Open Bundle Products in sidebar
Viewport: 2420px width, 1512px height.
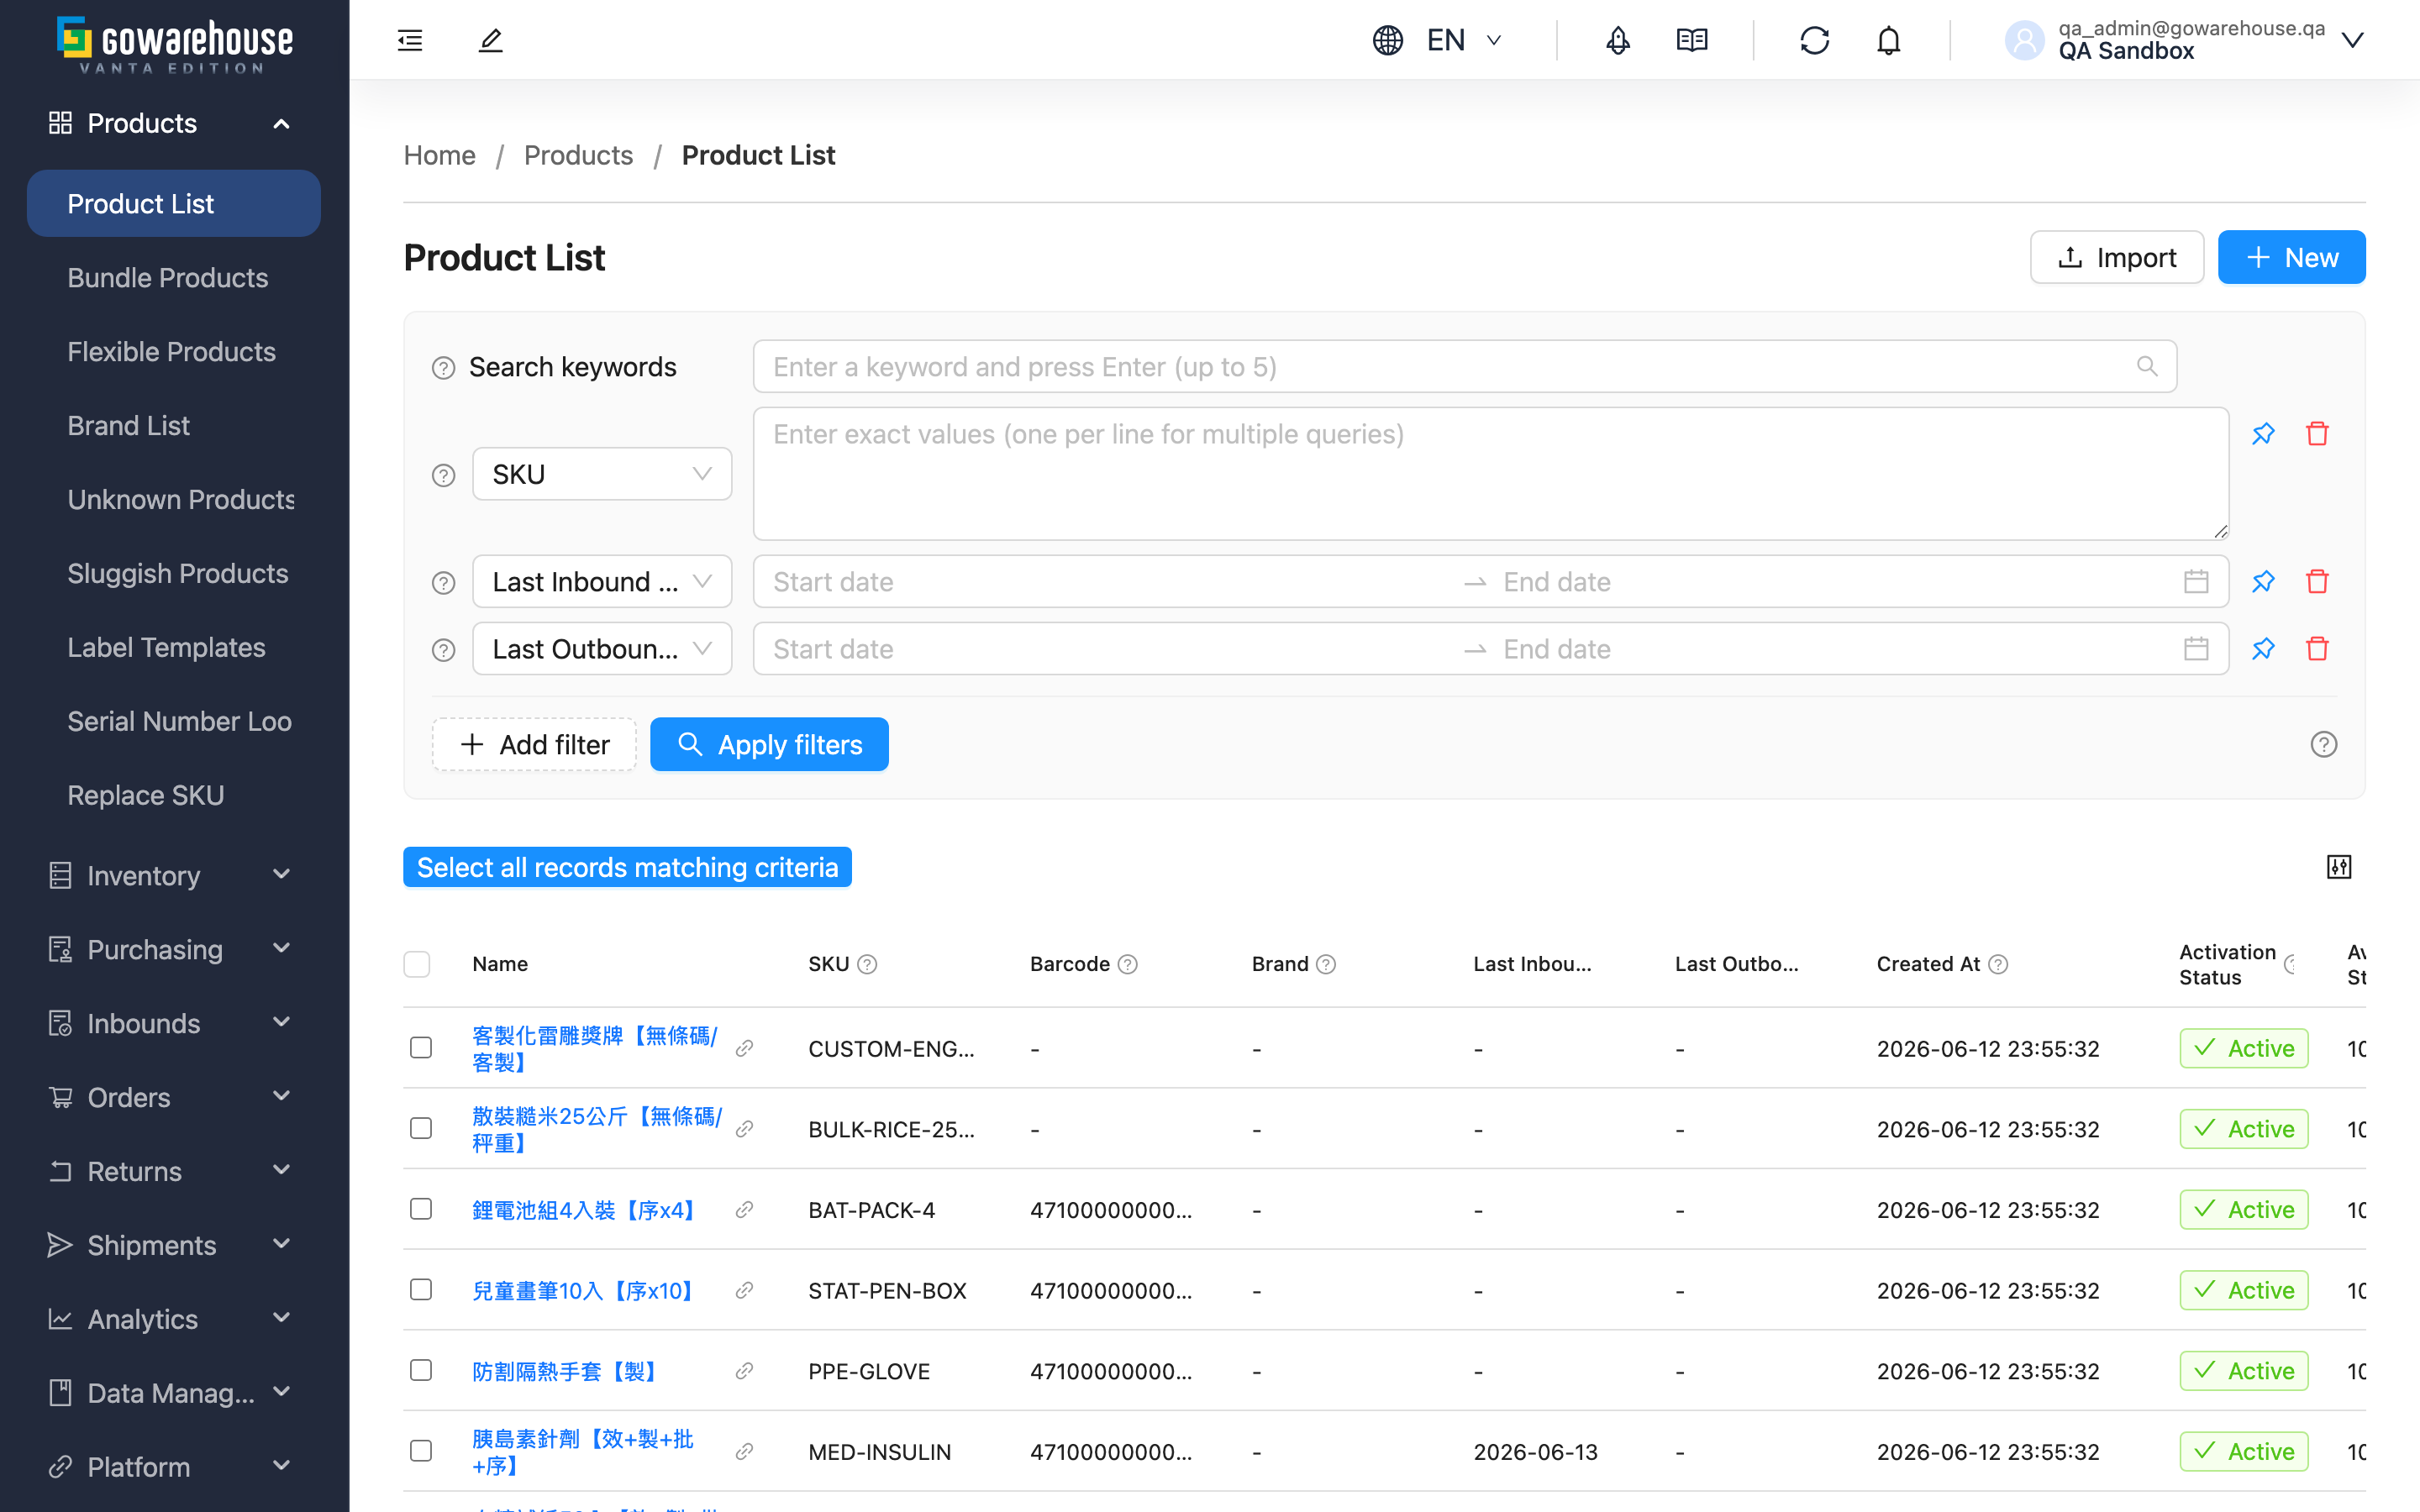coord(168,277)
